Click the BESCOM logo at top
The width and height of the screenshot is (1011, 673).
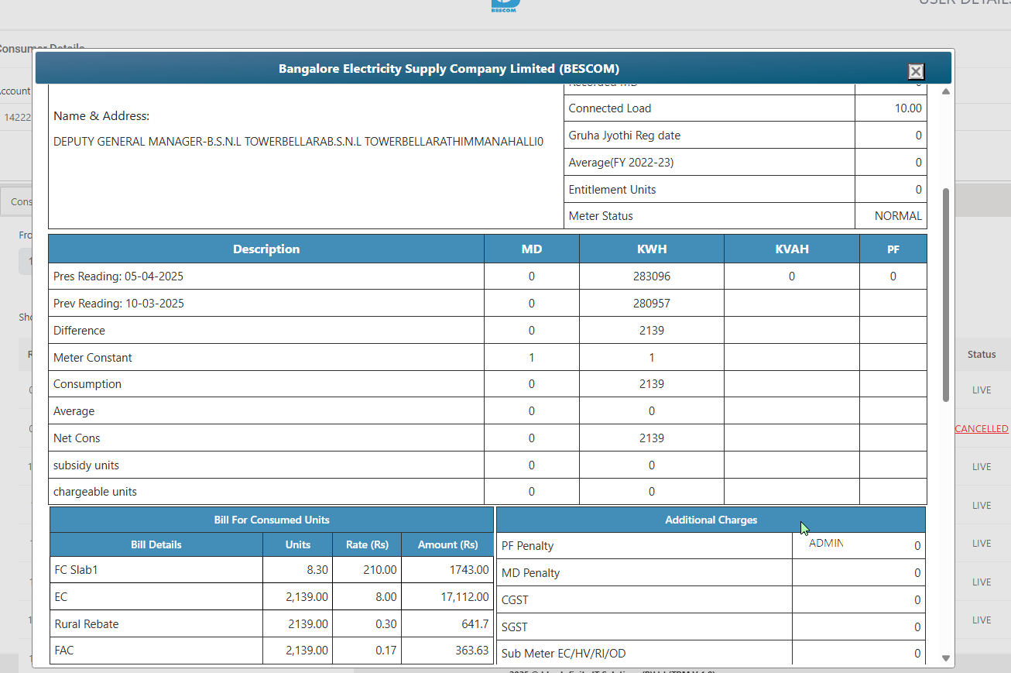pos(505,6)
